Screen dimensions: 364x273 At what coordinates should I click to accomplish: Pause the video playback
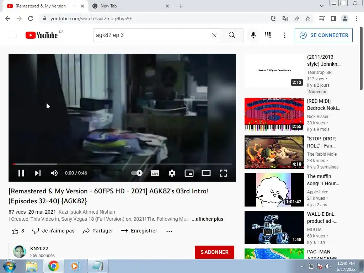click(21, 173)
